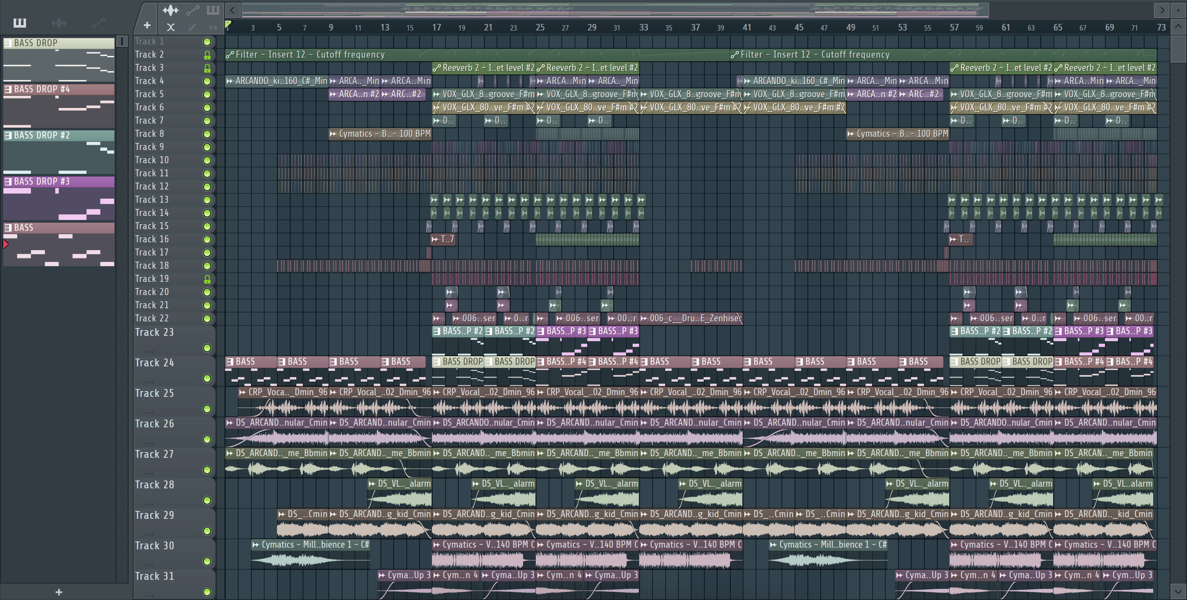
Task: Show automation clips in the picker panel
Action: coord(98,22)
